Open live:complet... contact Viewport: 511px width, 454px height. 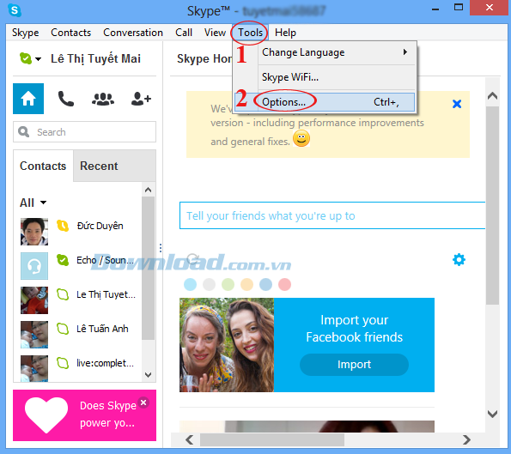coord(105,363)
